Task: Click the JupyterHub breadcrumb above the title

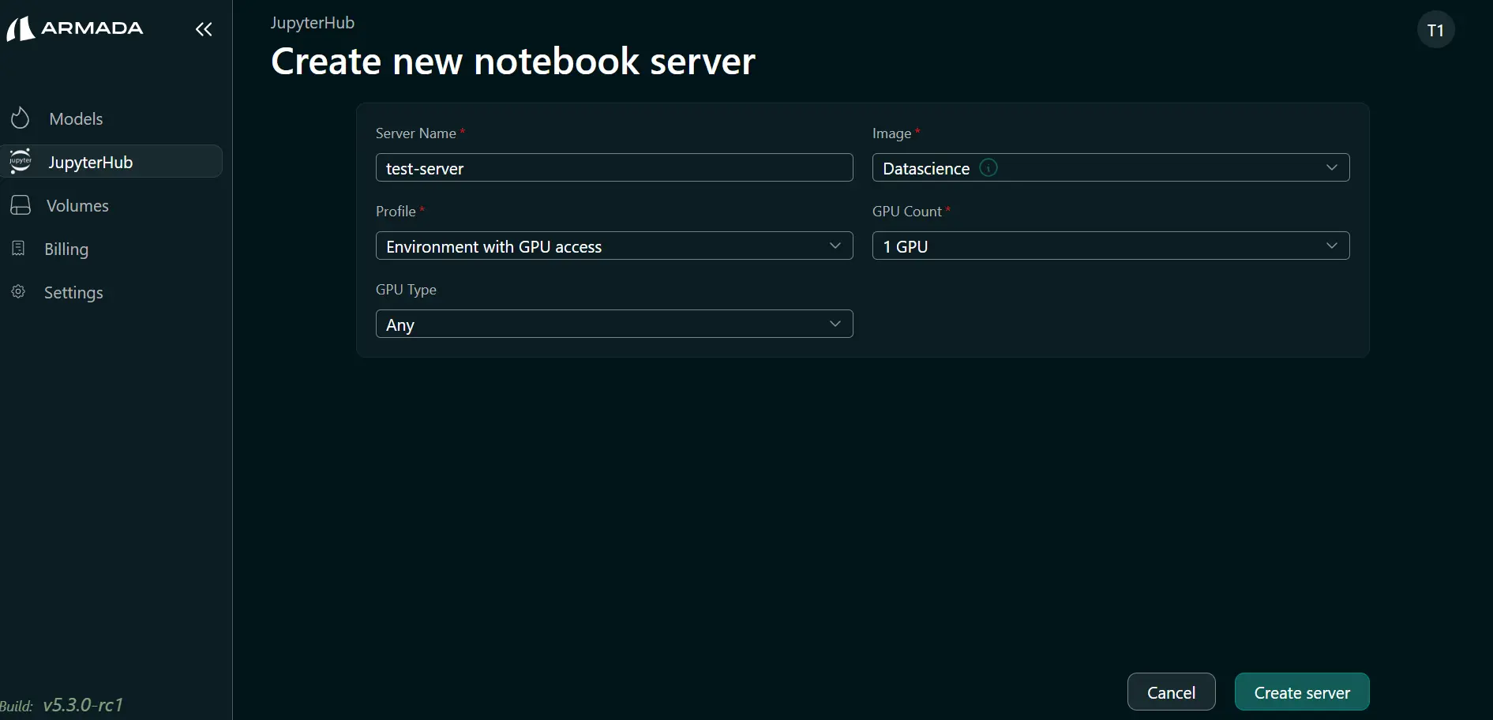Action: pos(313,23)
